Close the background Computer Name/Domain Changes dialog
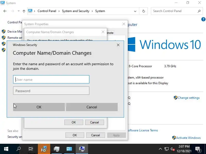 [x=103, y=32]
